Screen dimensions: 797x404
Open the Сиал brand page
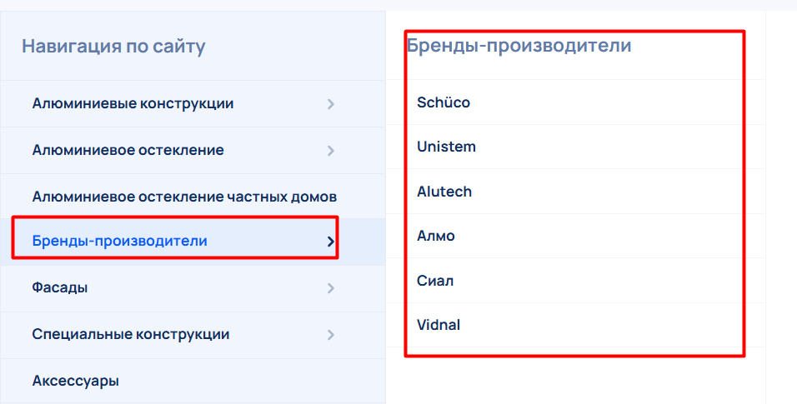(x=435, y=281)
